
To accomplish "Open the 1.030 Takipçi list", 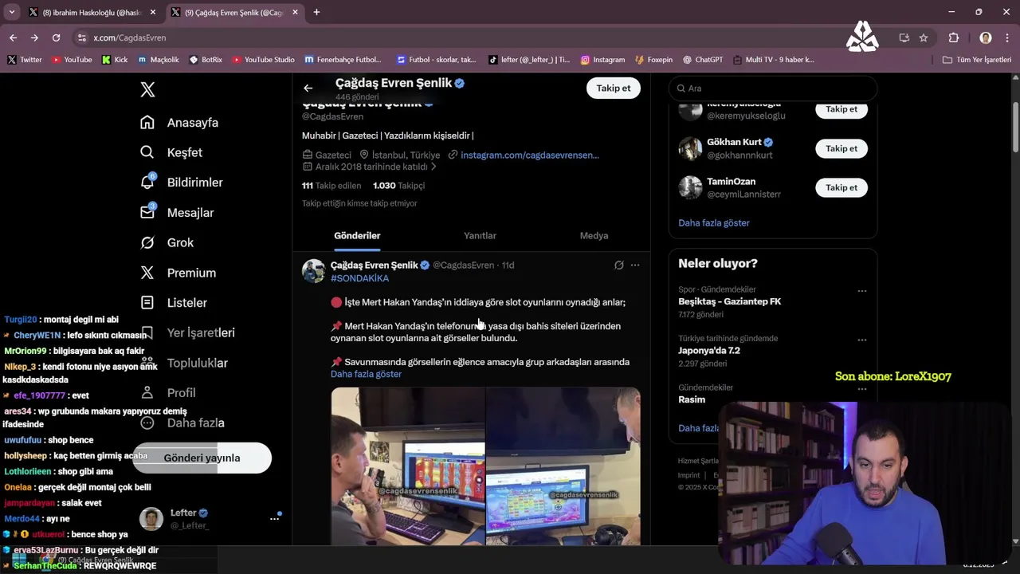I will click(x=398, y=186).
